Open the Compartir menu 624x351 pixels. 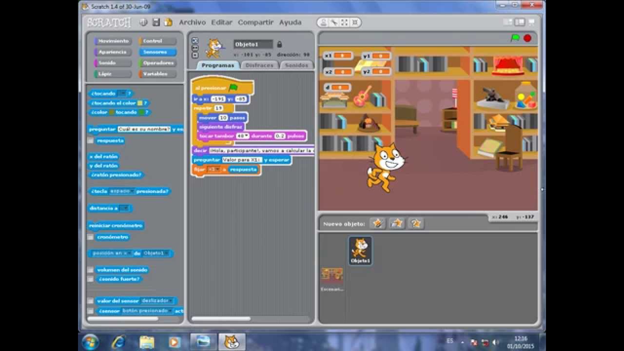tap(256, 22)
